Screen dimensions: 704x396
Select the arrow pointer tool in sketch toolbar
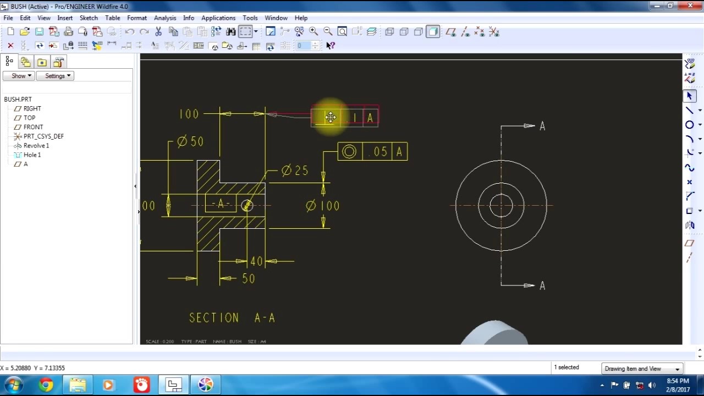[x=690, y=96]
